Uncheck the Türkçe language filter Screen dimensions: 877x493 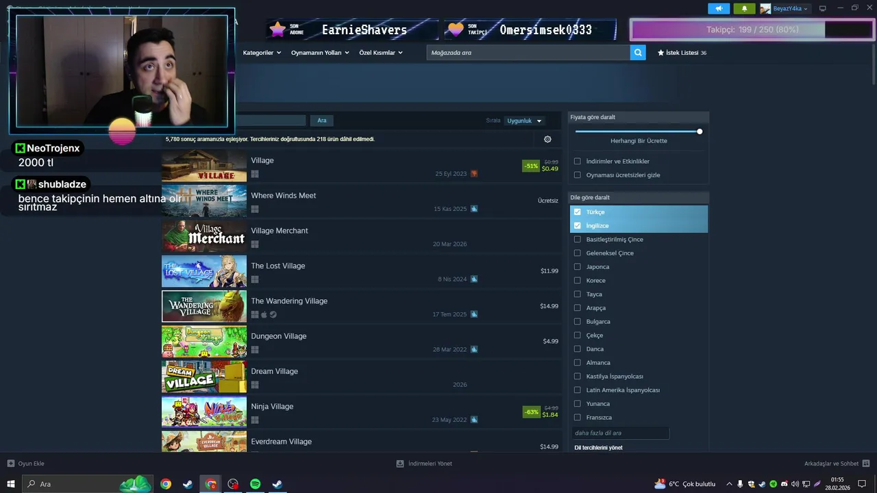(x=578, y=212)
